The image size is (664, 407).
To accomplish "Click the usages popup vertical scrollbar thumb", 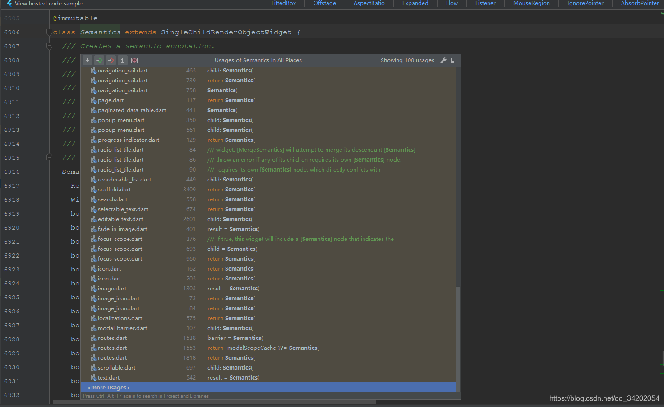I will click(x=458, y=339).
